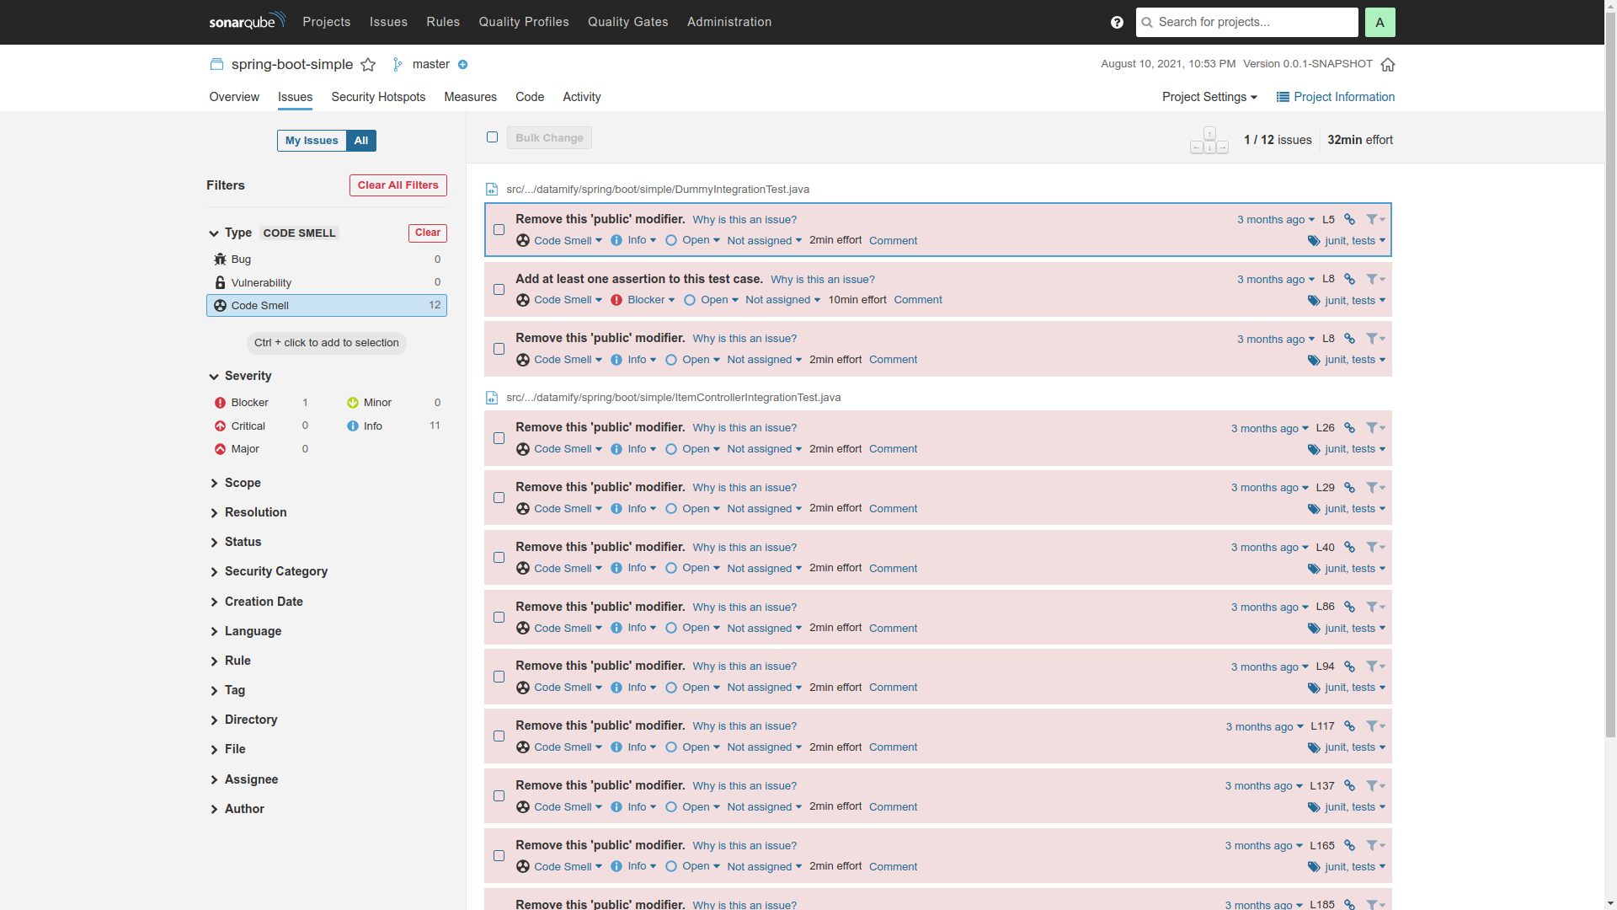Click the Blocker severity icon in the filter panel
1617x910 pixels.
coord(219,403)
